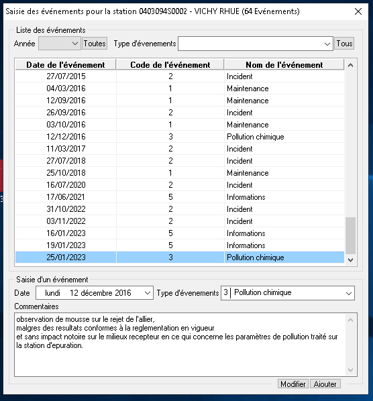Click the Toutes button
The image size is (373, 401).
[95, 44]
